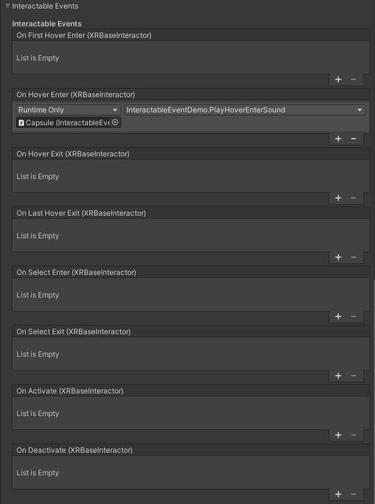This screenshot has width=375, height=504.
Task: Add listener to On Deactivate event
Action: [338, 494]
